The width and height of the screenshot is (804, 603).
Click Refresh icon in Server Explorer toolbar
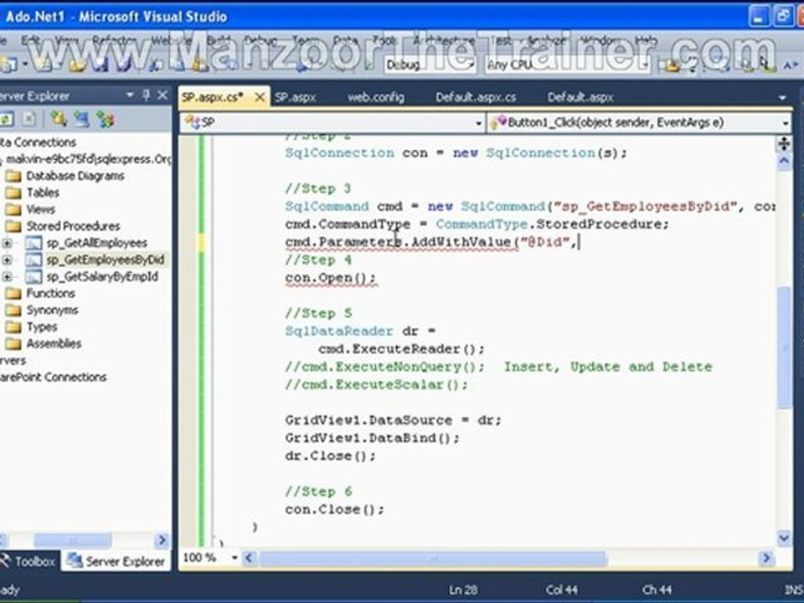tap(6, 120)
